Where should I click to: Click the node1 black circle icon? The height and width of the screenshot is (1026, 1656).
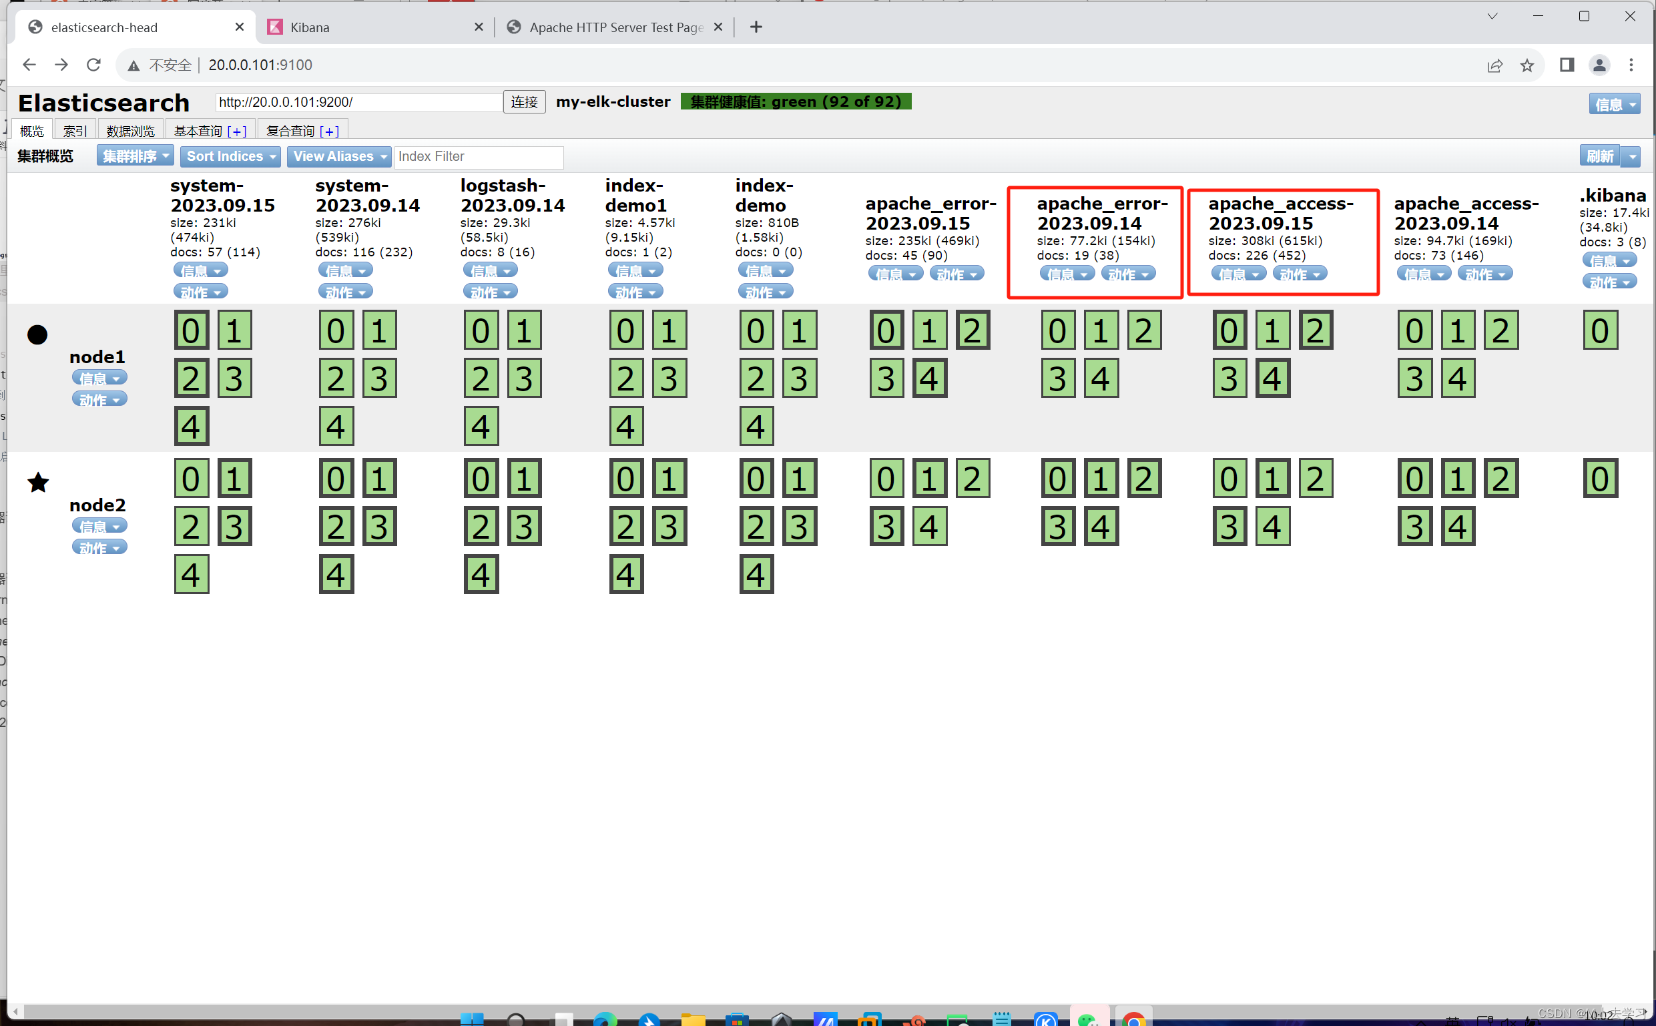click(x=37, y=334)
